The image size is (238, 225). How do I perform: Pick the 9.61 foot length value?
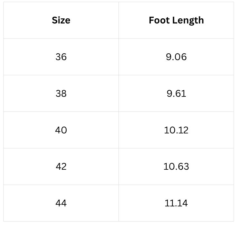click(176, 94)
